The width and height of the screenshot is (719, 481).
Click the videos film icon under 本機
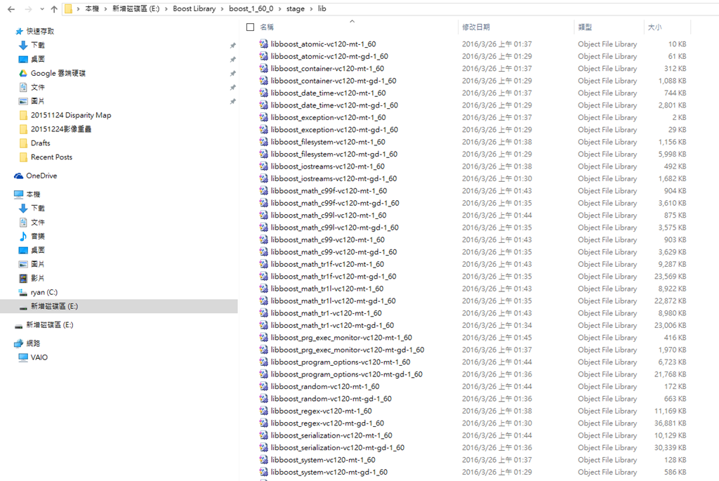coord(23,278)
